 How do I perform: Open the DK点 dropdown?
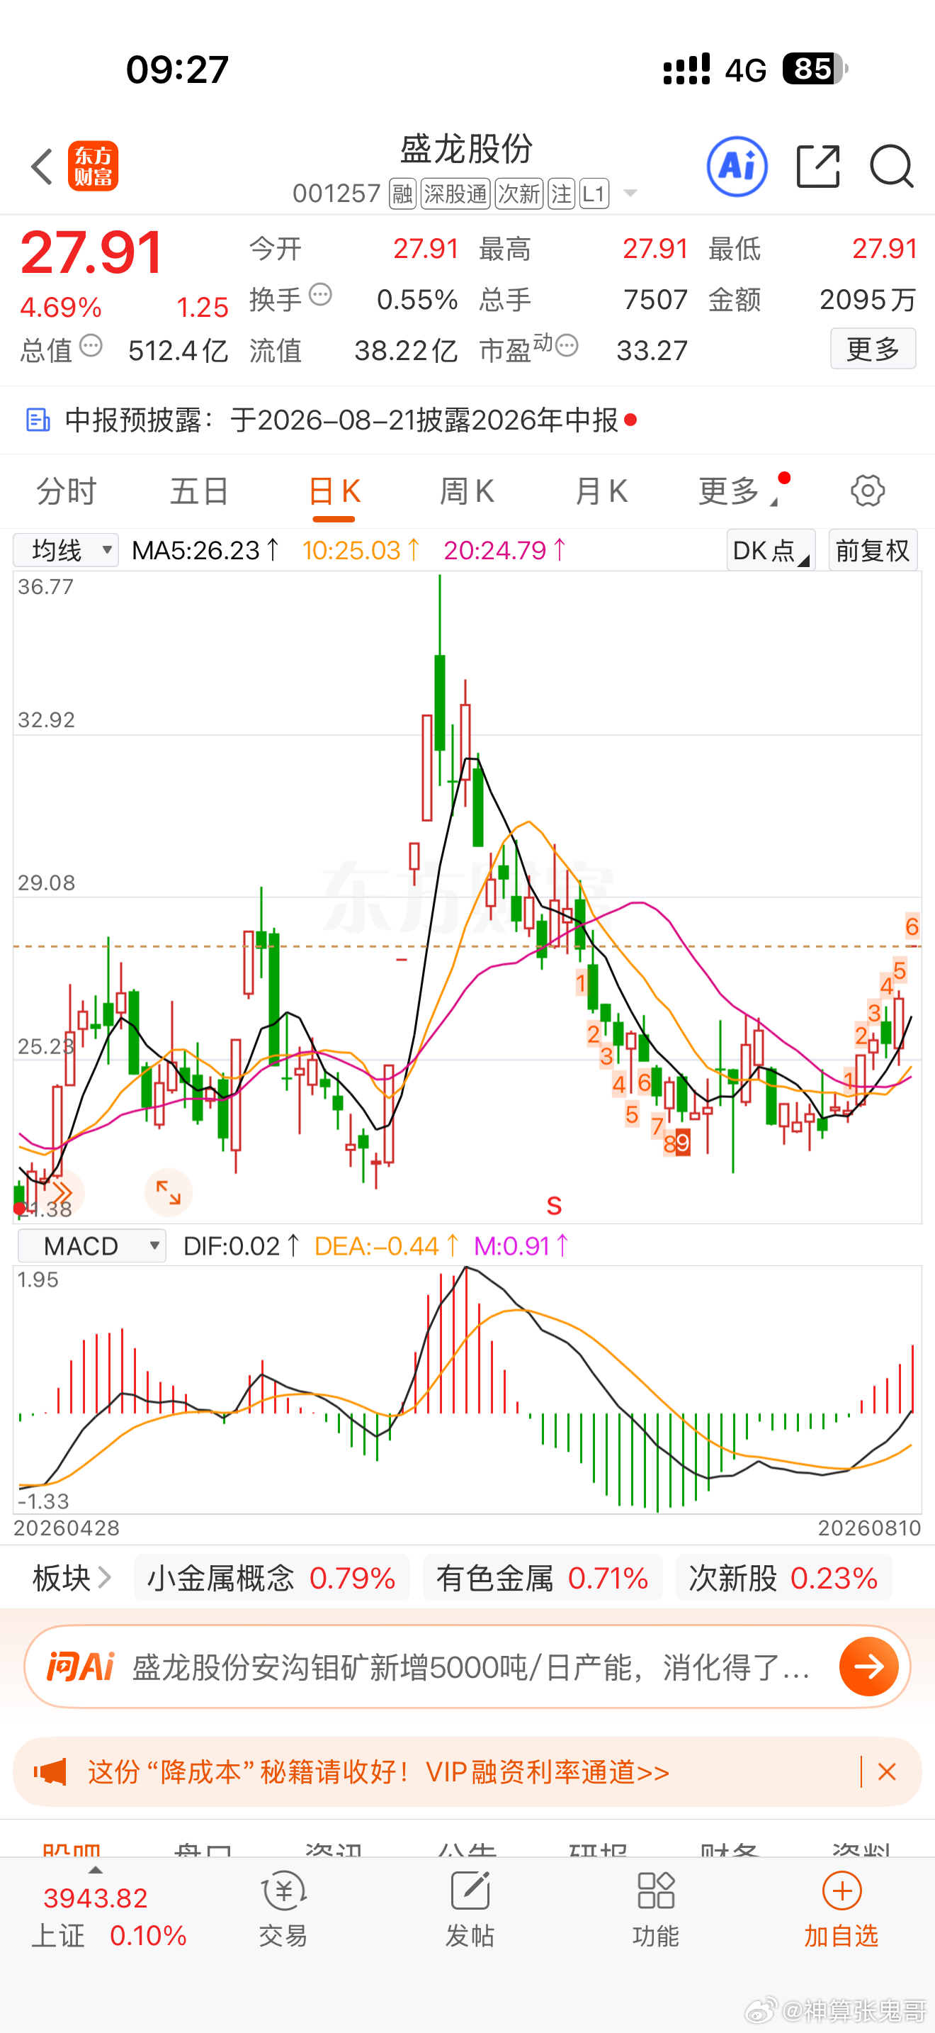(x=770, y=550)
